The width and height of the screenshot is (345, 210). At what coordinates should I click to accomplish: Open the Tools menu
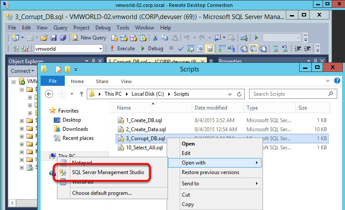click(123, 28)
